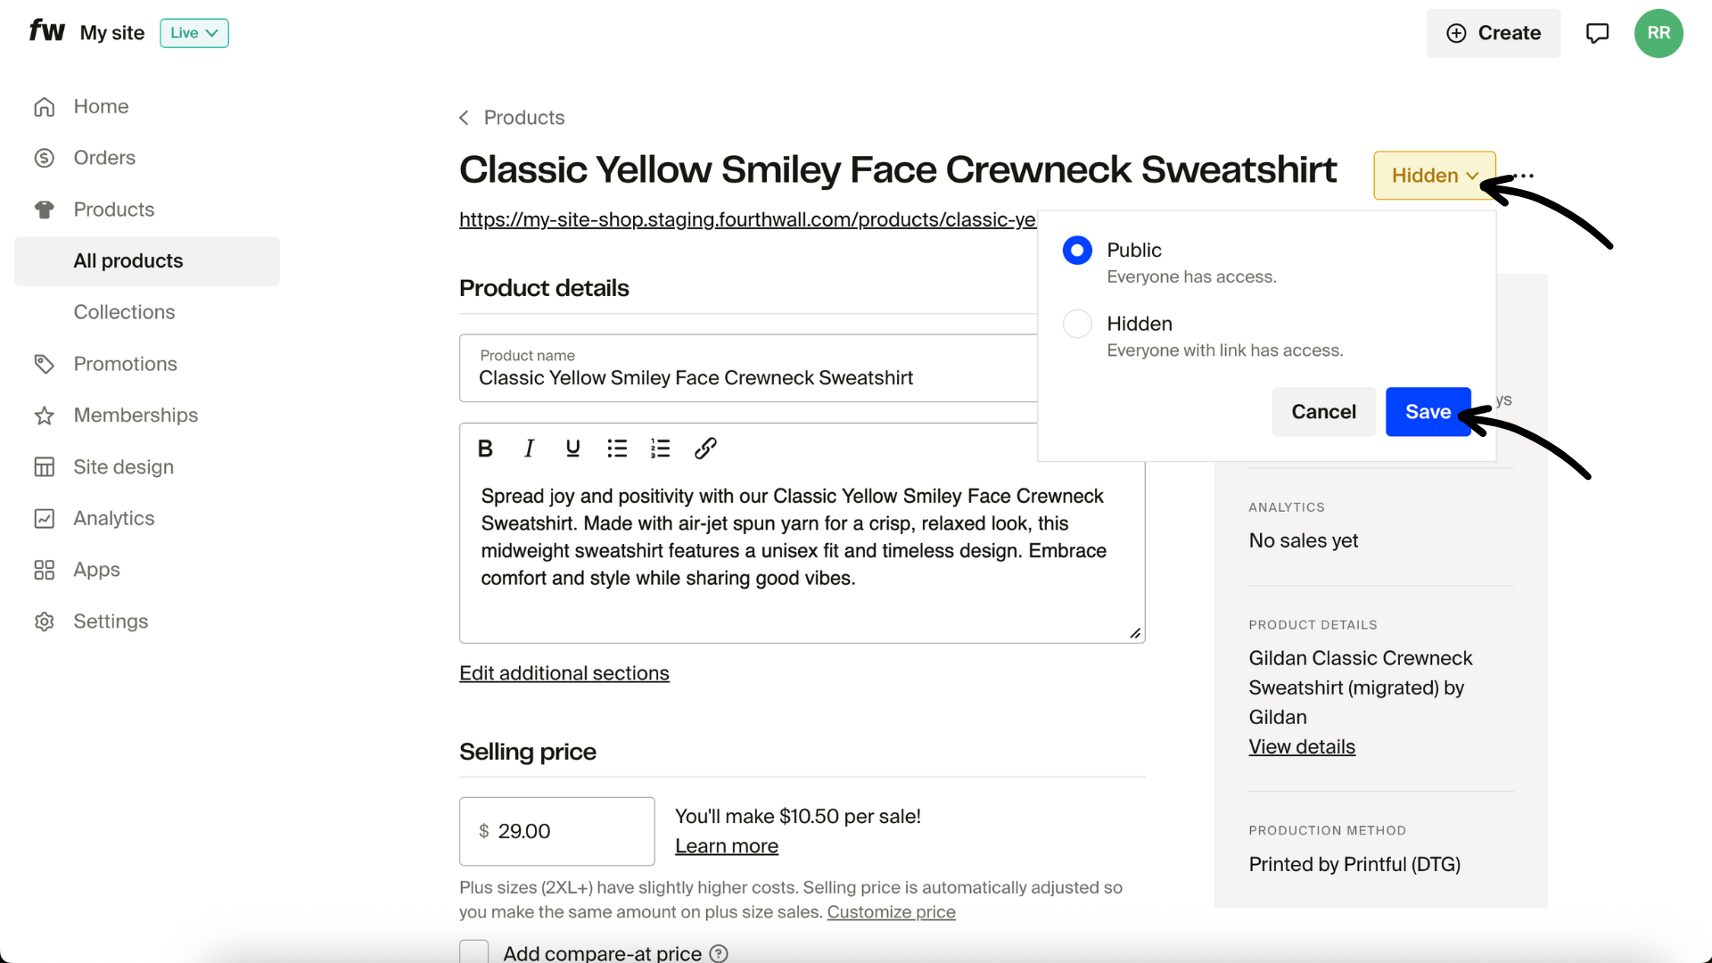The height and width of the screenshot is (963, 1712).
Task: Open Promotions from the sidebar
Action: click(125, 364)
